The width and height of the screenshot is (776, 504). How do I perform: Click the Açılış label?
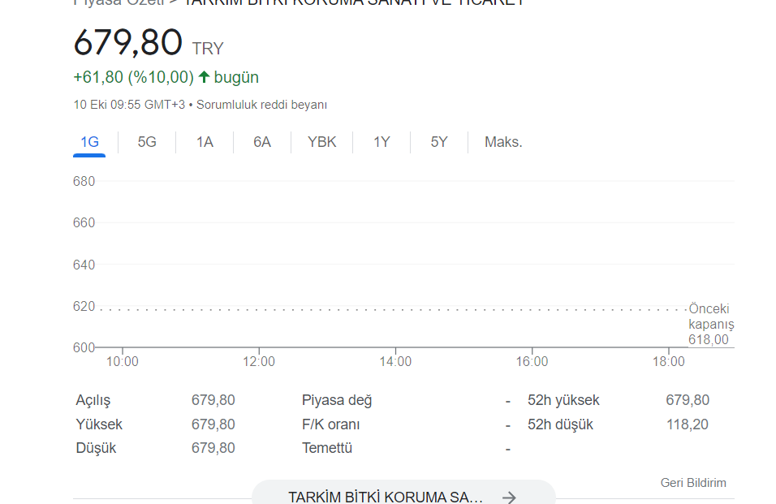(93, 400)
